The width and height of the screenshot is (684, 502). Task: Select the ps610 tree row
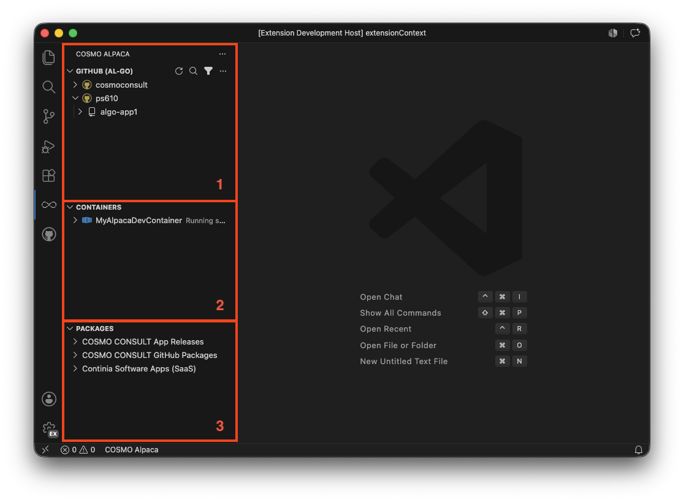(150, 98)
